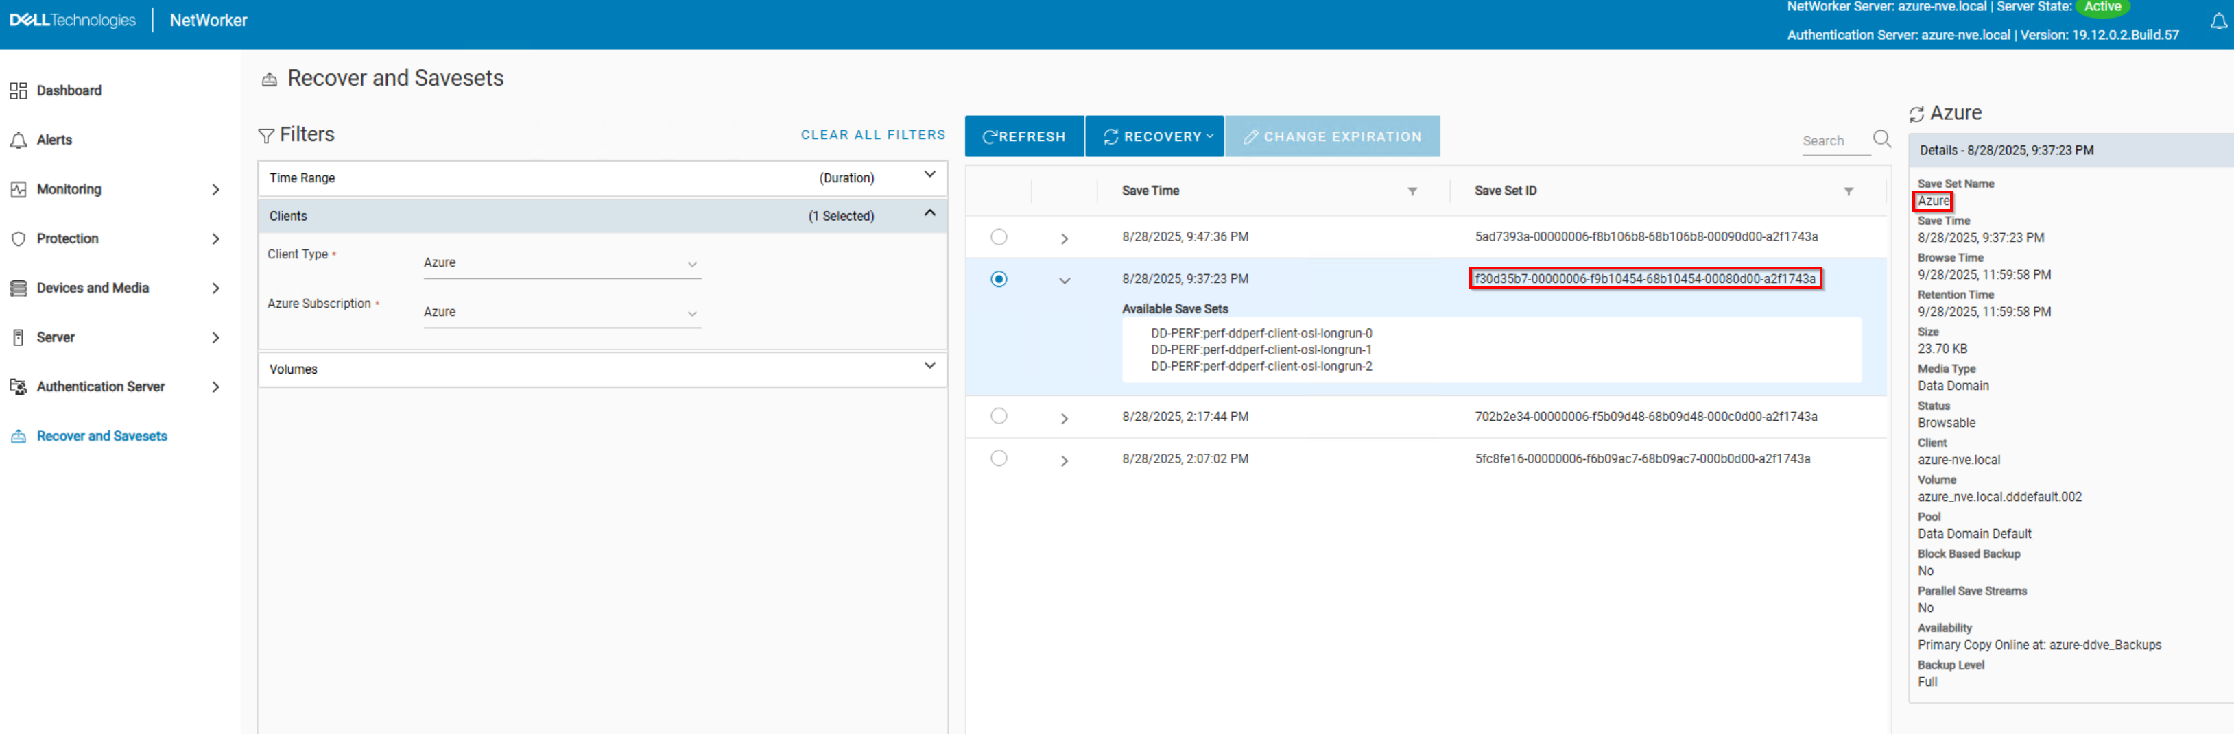Select radio button for 9:47:36 PM saveset

999,236
